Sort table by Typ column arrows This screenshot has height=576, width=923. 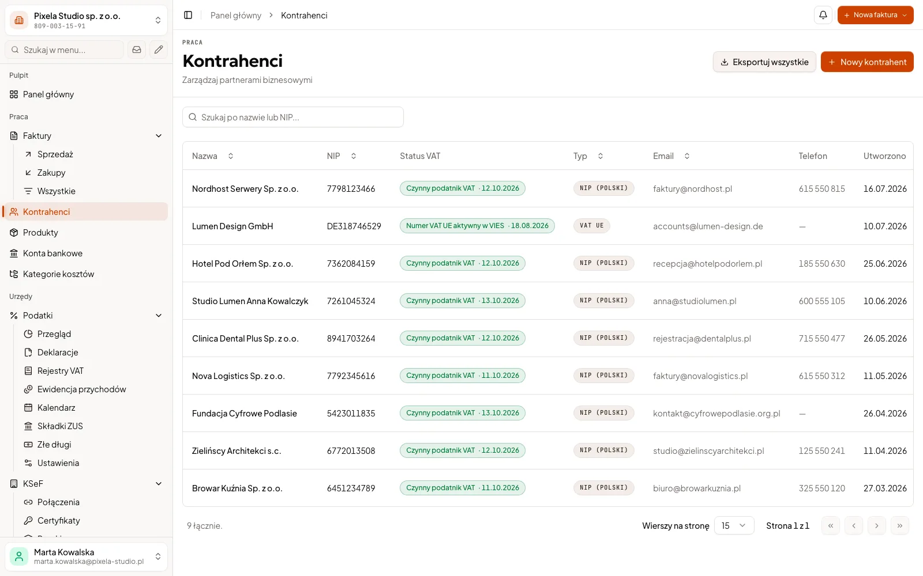(601, 156)
